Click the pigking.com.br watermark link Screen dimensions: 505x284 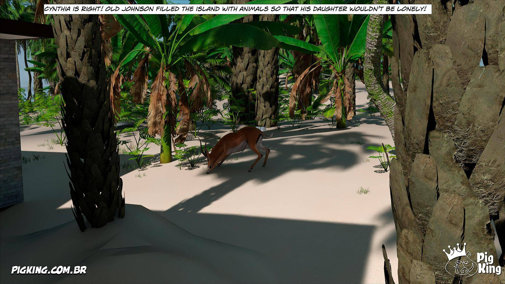[49, 270]
